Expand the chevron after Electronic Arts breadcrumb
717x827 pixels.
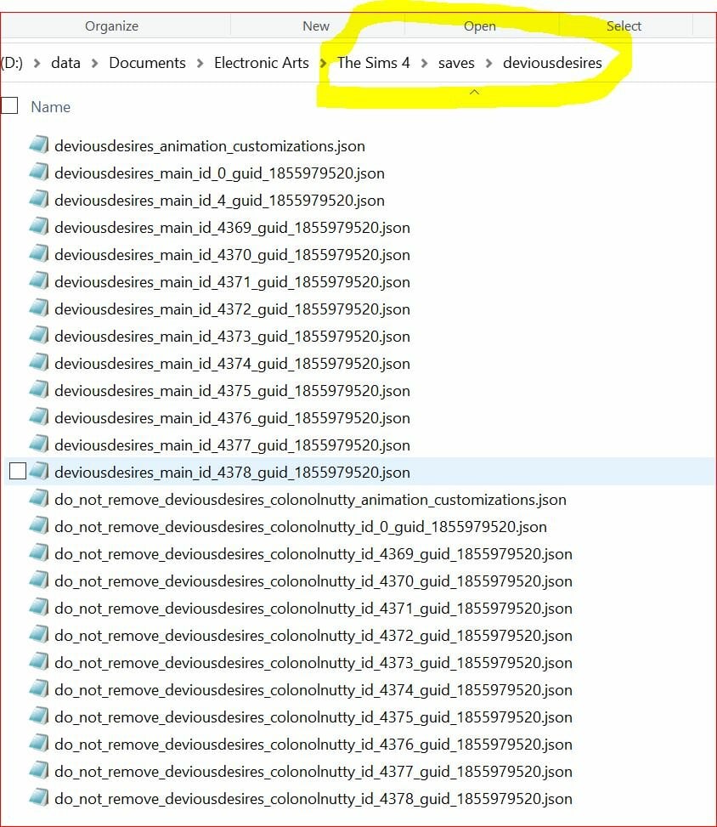323,63
